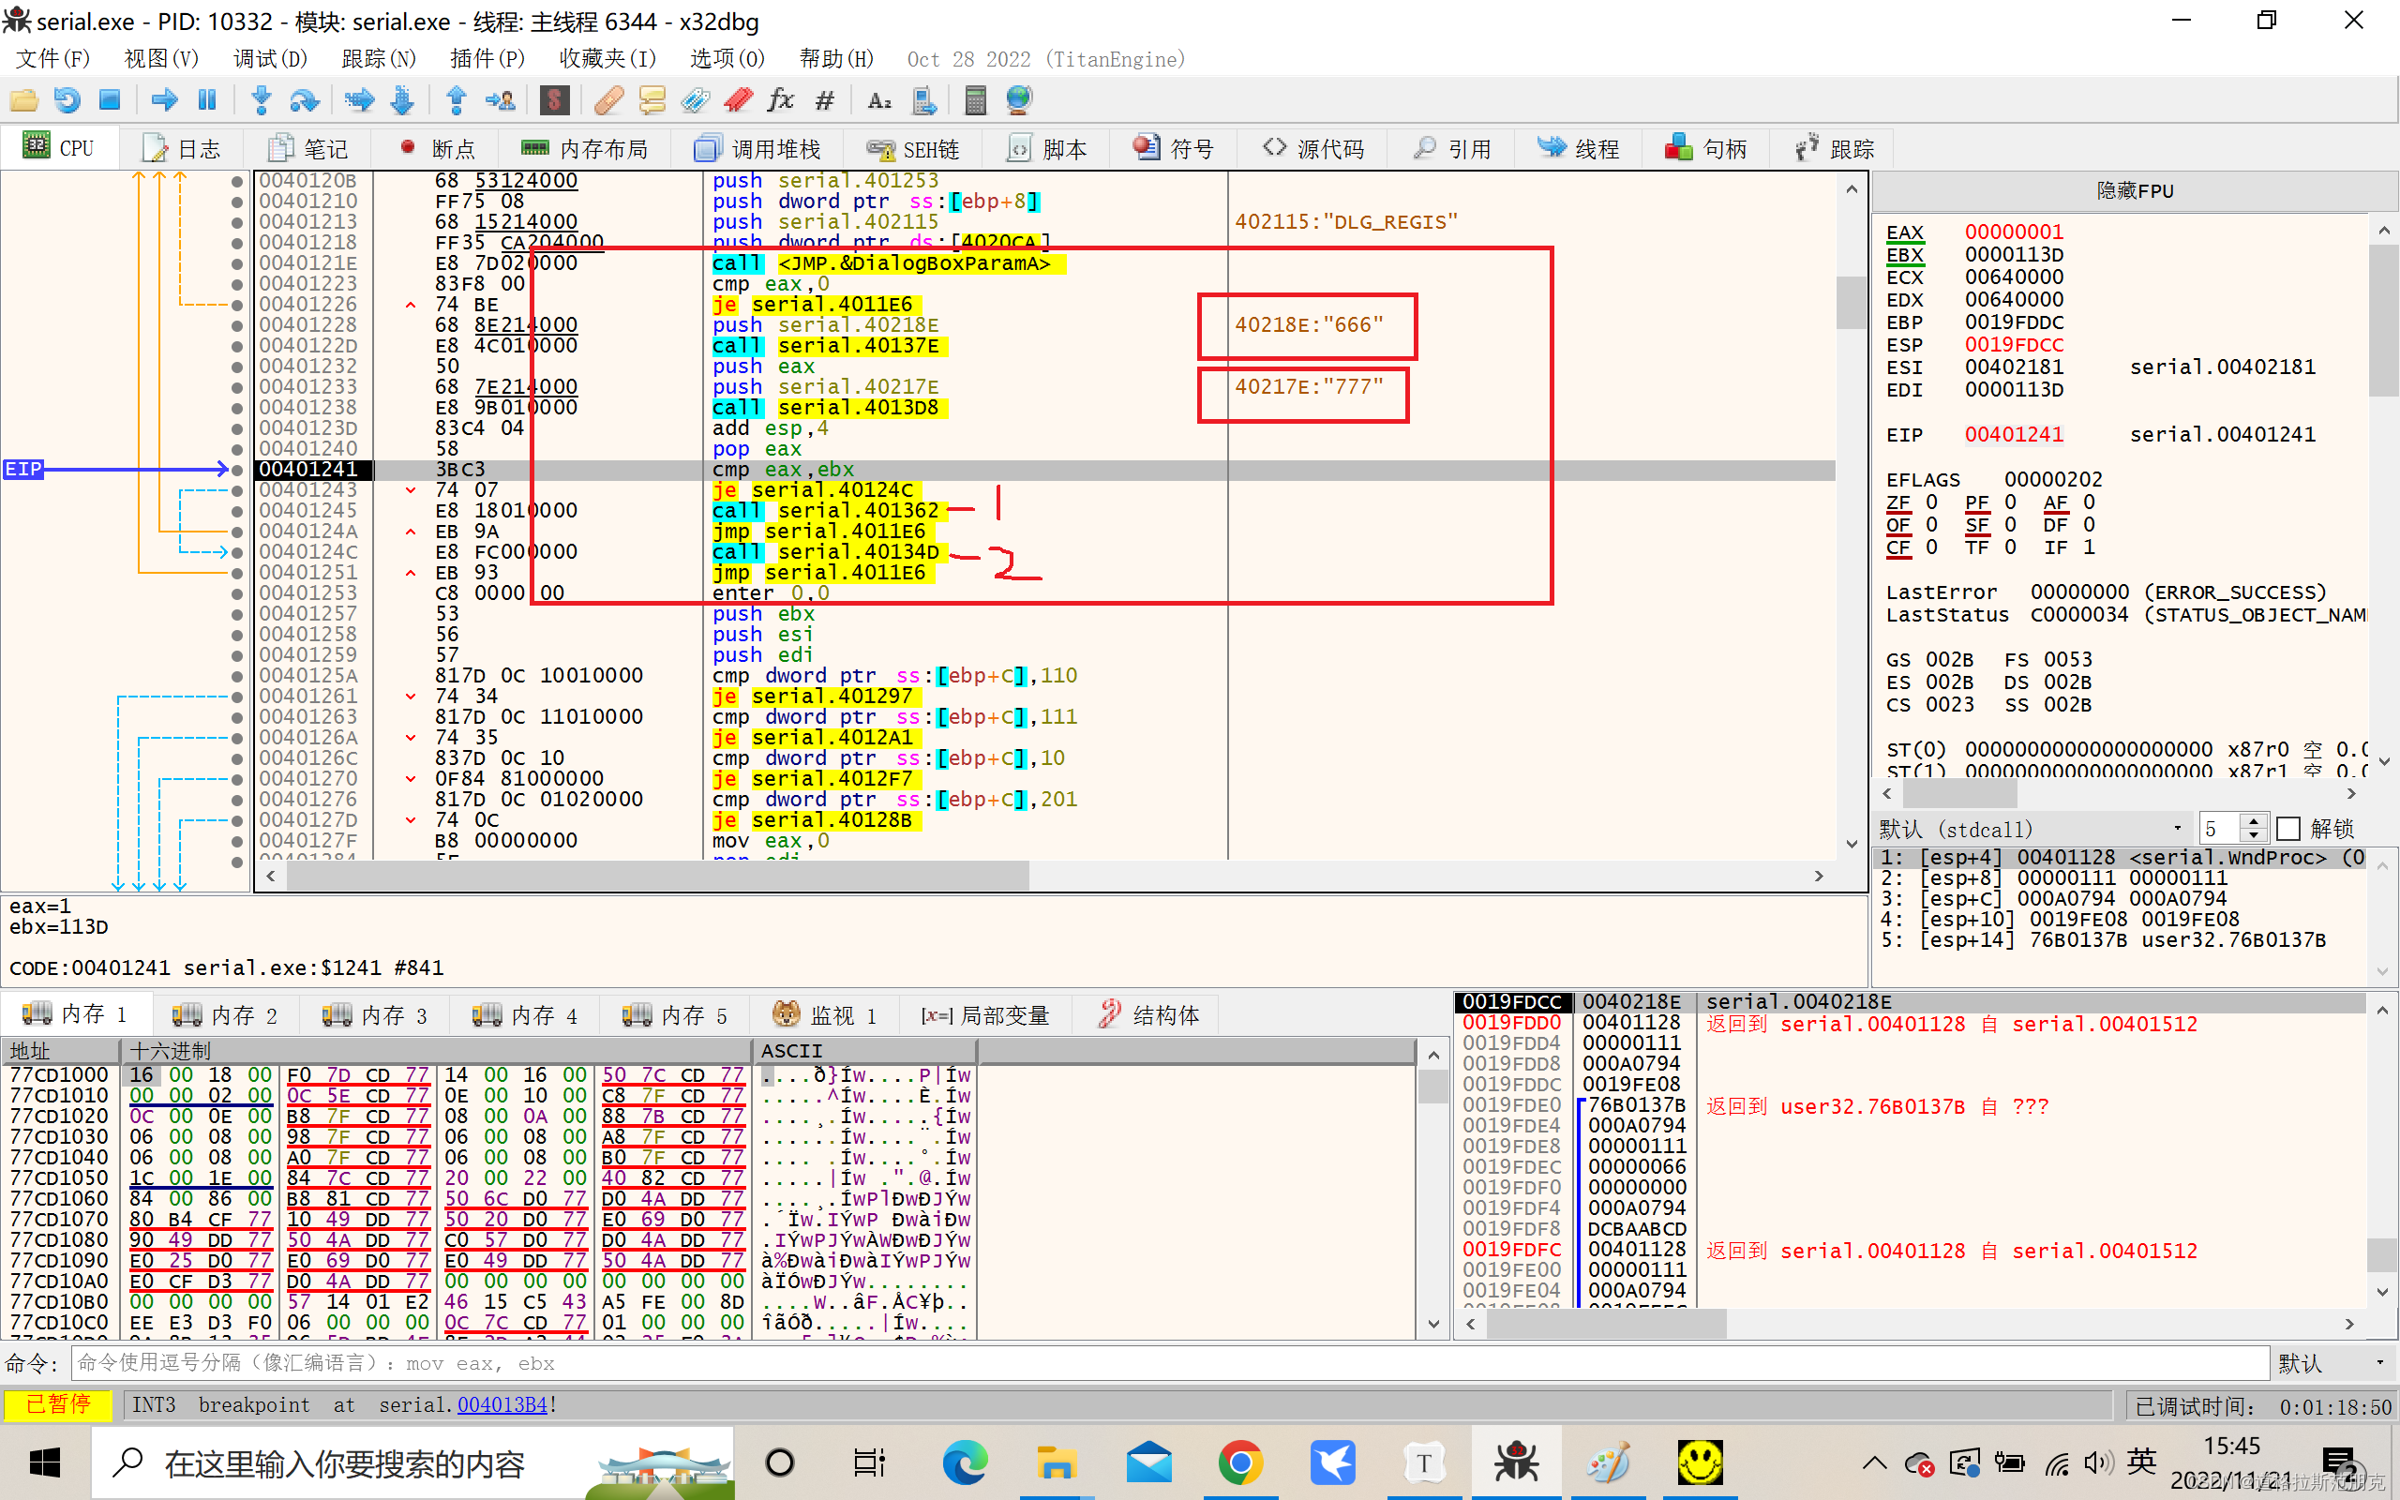Click the trace into toolbar icon

click(358, 99)
